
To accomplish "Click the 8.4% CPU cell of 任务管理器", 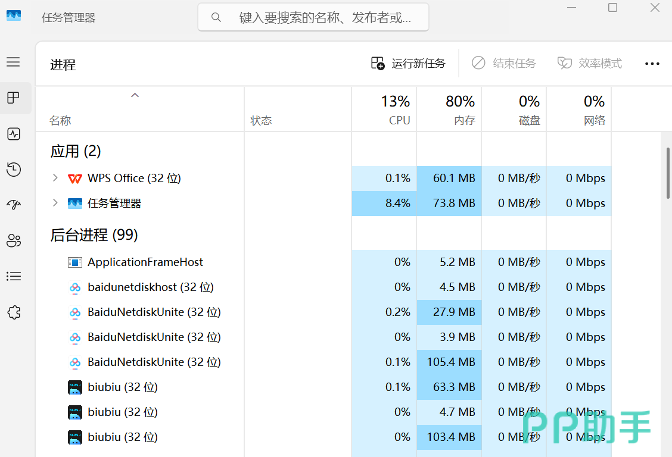I will pos(384,204).
